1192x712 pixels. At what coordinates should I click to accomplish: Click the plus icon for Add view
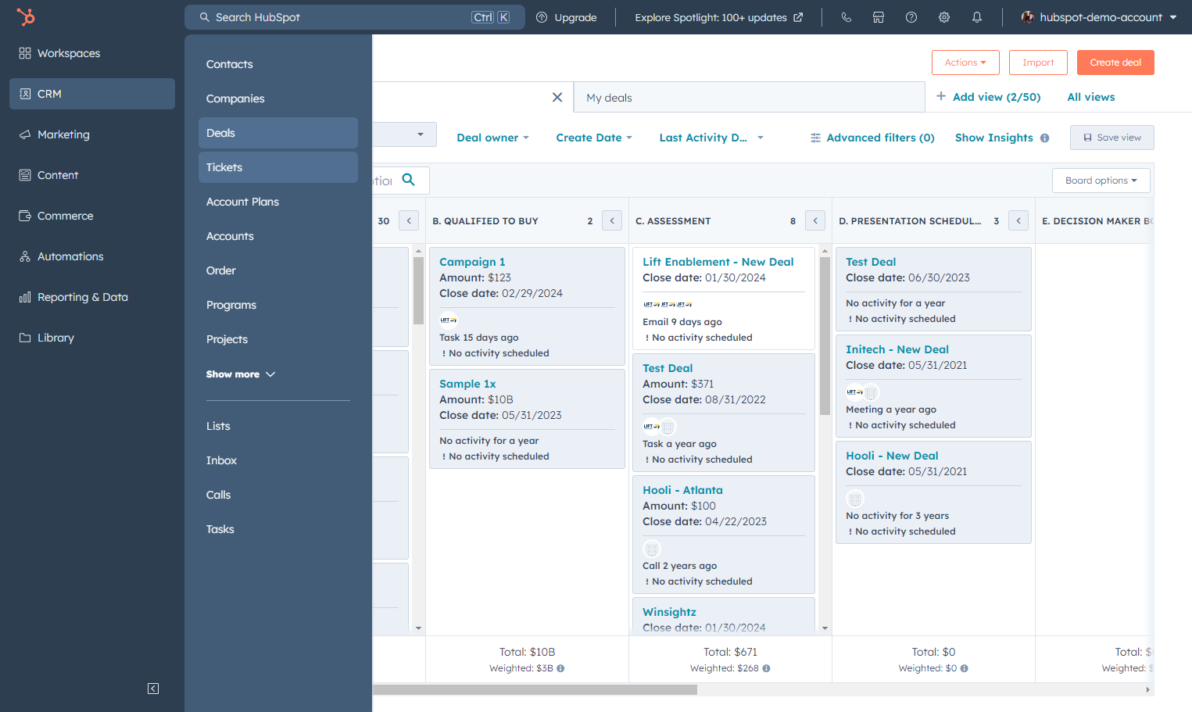941,96
